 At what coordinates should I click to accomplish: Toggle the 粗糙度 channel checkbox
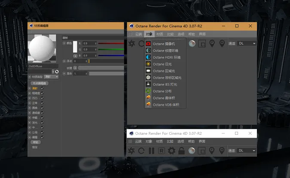pos(43,93)
